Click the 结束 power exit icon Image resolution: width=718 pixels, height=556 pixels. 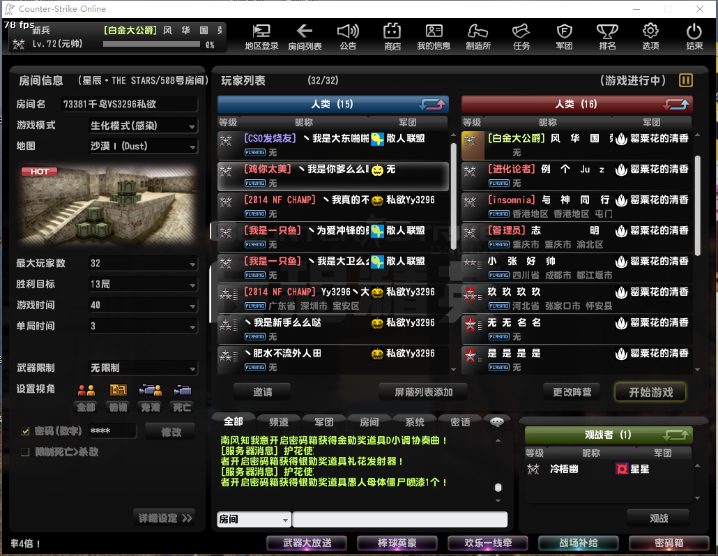pyautogui.click(x=694, y=37)
